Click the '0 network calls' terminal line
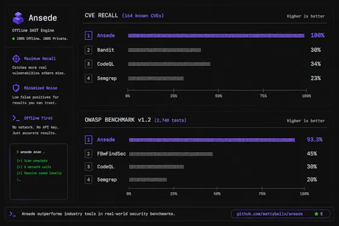Image resolution: width=339 pixels, height=226 pixels. pos(34,167)
